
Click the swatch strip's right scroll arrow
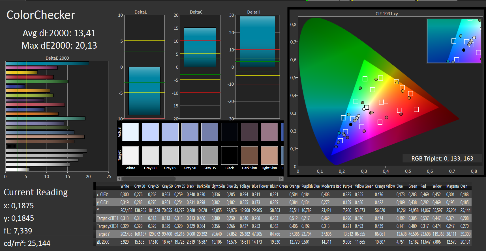(281, 179)
